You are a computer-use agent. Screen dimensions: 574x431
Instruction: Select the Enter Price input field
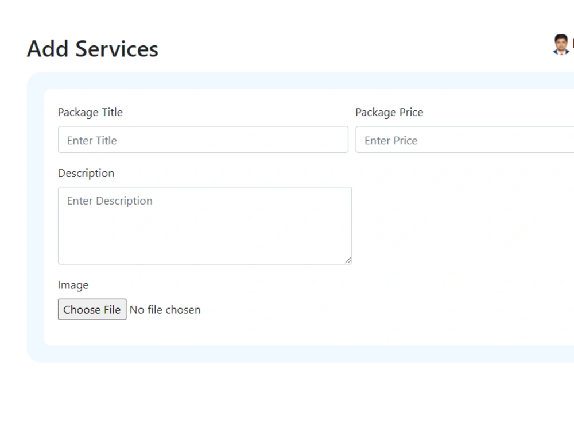(x=464, y=140)
